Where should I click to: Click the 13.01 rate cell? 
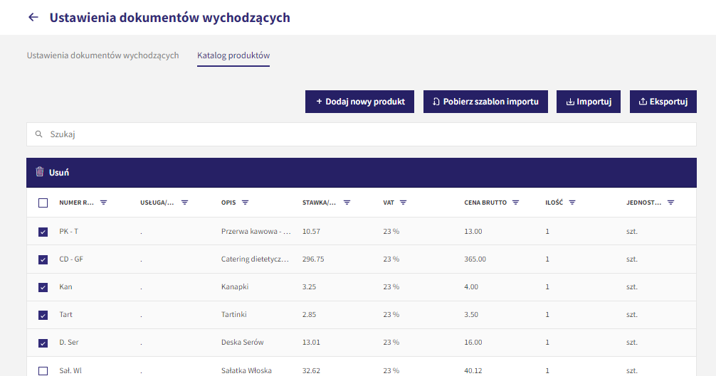pyautogui.click(x=312, y=343)
